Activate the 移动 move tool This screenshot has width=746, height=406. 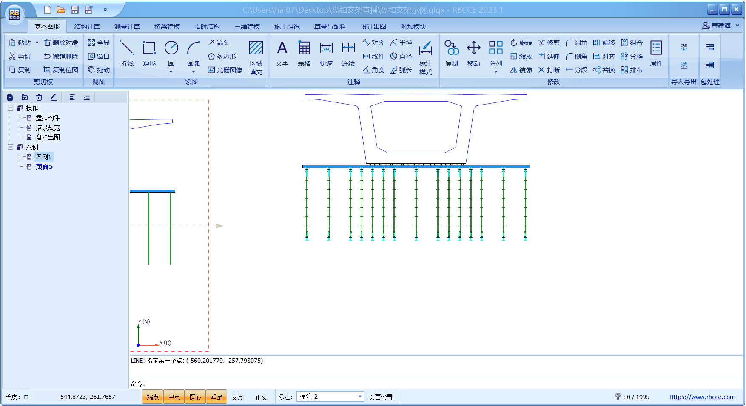click(473, 54)
